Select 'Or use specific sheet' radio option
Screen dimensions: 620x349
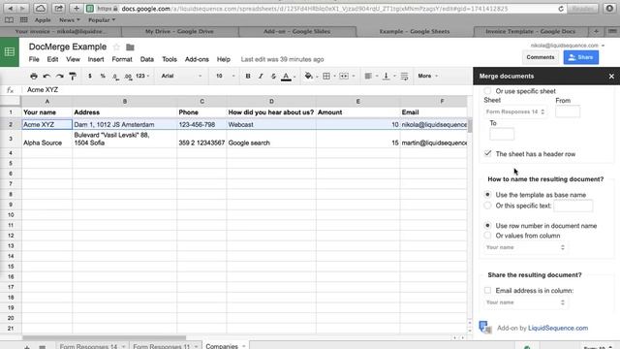pos(487,91)
